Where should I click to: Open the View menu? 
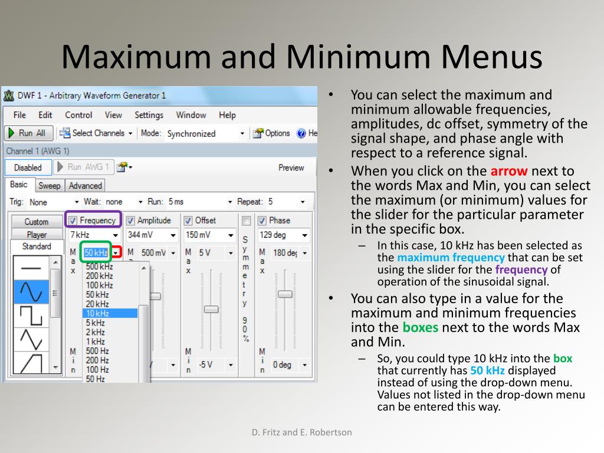(x=113, y=115)
